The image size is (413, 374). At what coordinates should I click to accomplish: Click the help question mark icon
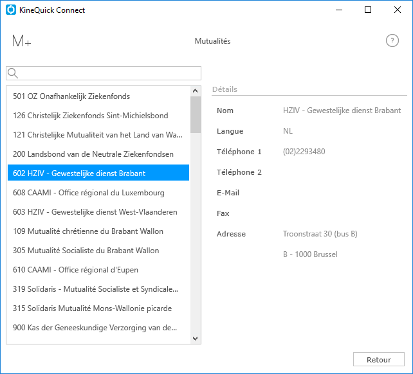(x=392, y=40)
